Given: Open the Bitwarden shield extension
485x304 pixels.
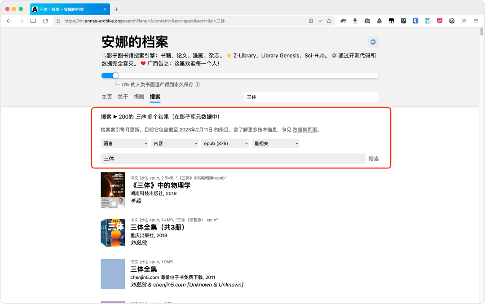Looking at the screenshot, I should pos(415,21).
